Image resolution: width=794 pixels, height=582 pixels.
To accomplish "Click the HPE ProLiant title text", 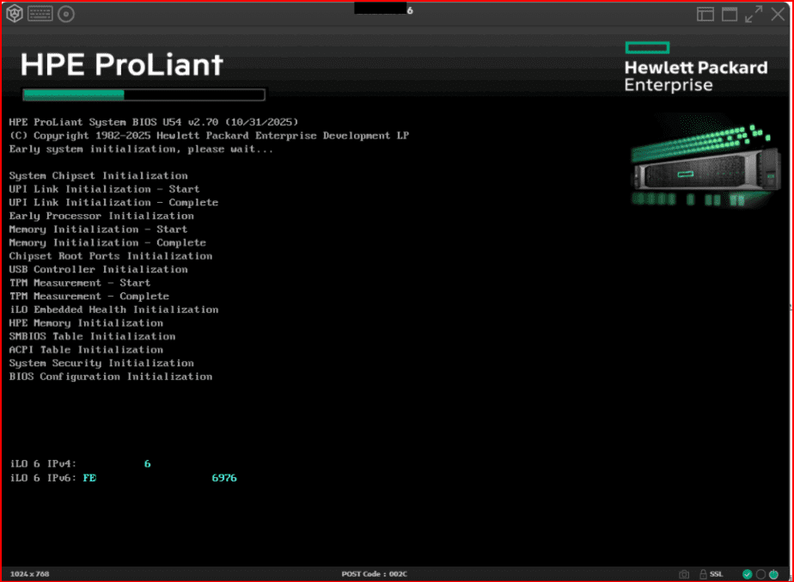I will [121, 64].
